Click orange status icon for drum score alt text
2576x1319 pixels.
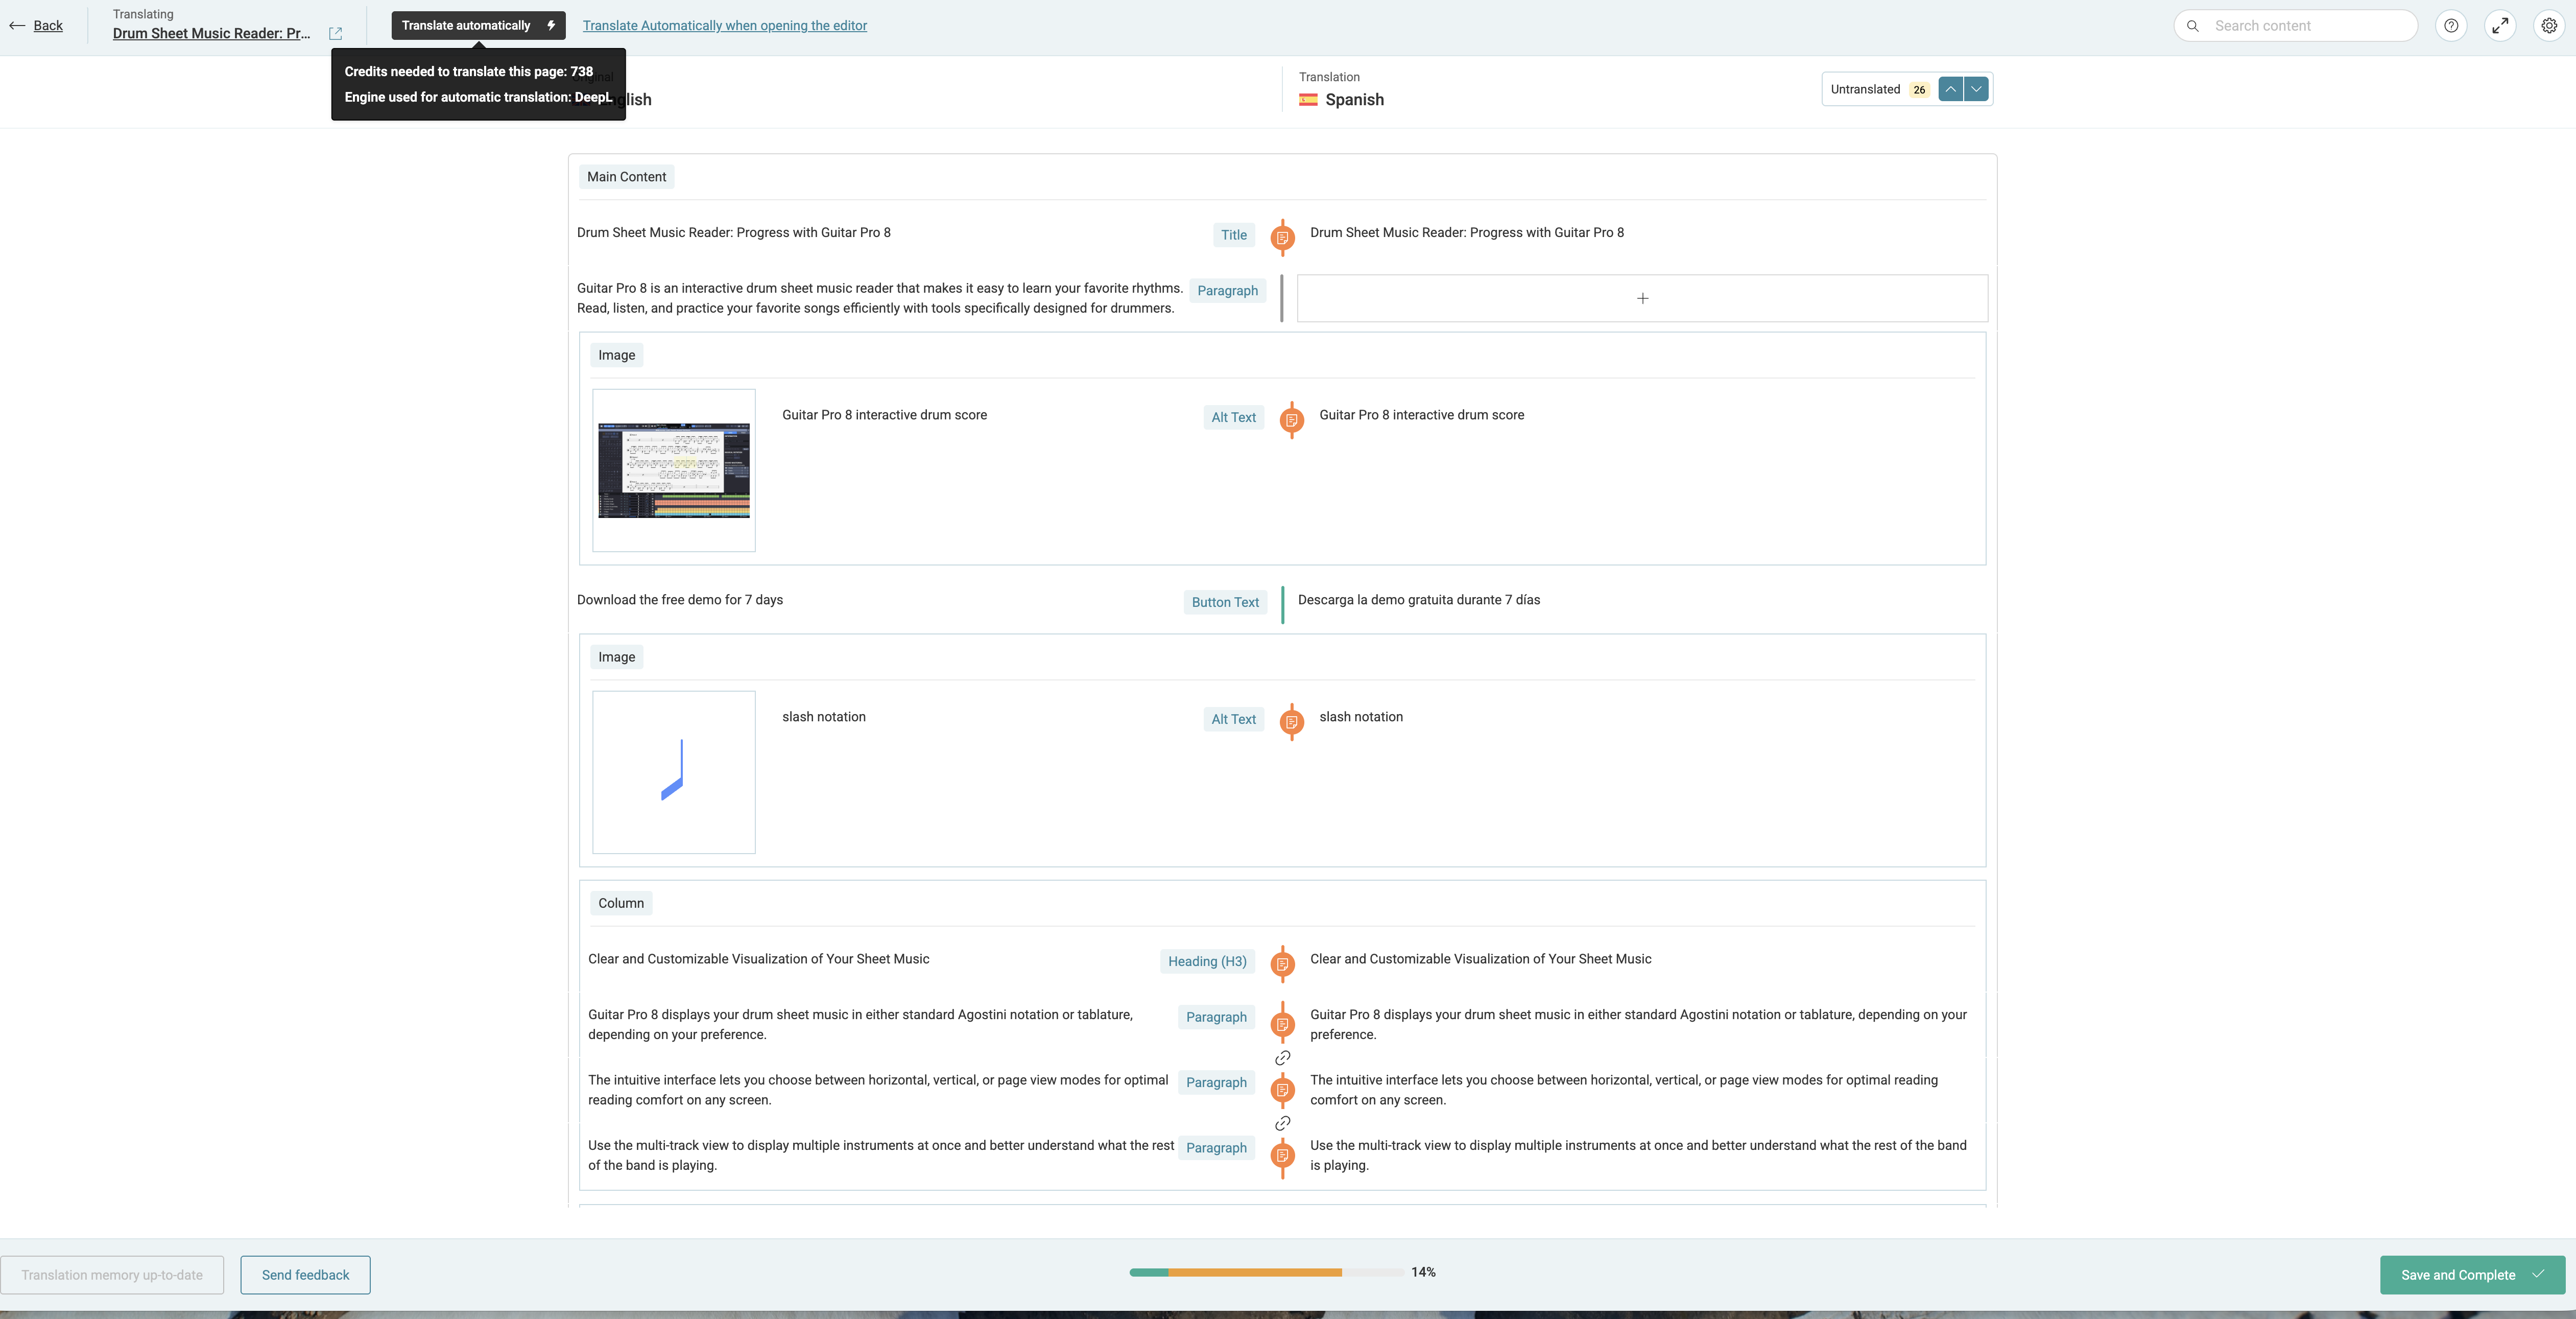click(x=1291, y=420)
